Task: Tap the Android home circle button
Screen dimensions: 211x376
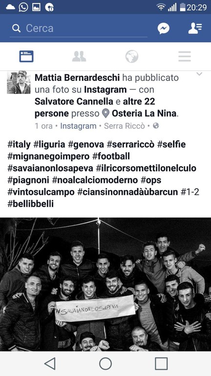Action: tap(105, 364)
